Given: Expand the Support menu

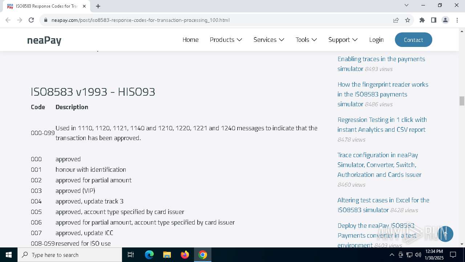Looking at the screenshot, I should click(343, 40).
